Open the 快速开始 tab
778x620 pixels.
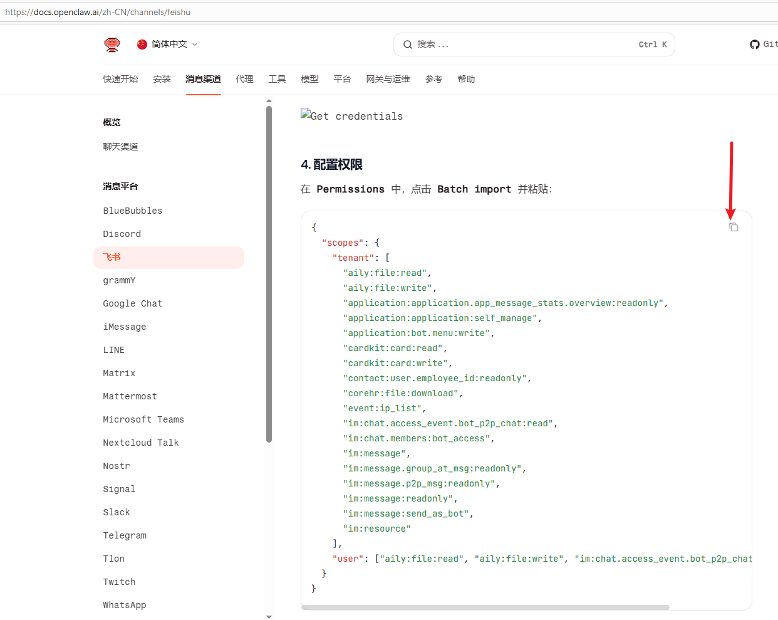pyautogui.click(x=121, y=79)
